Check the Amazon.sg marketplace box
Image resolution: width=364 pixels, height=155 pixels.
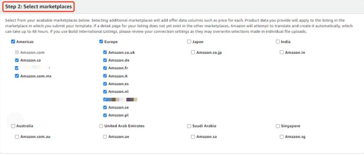click(282, 137)
